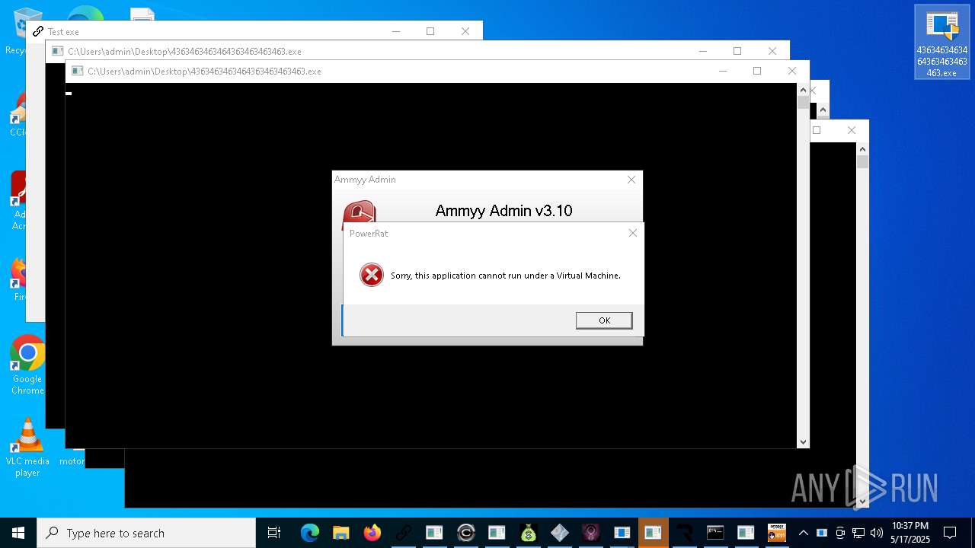The image size is (975, 548).
Task: Open the Google Chrome desktop shortcut
Action: [27, 365]
